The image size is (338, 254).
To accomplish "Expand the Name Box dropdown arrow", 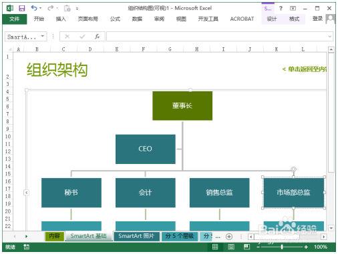I will pos(43,36).
